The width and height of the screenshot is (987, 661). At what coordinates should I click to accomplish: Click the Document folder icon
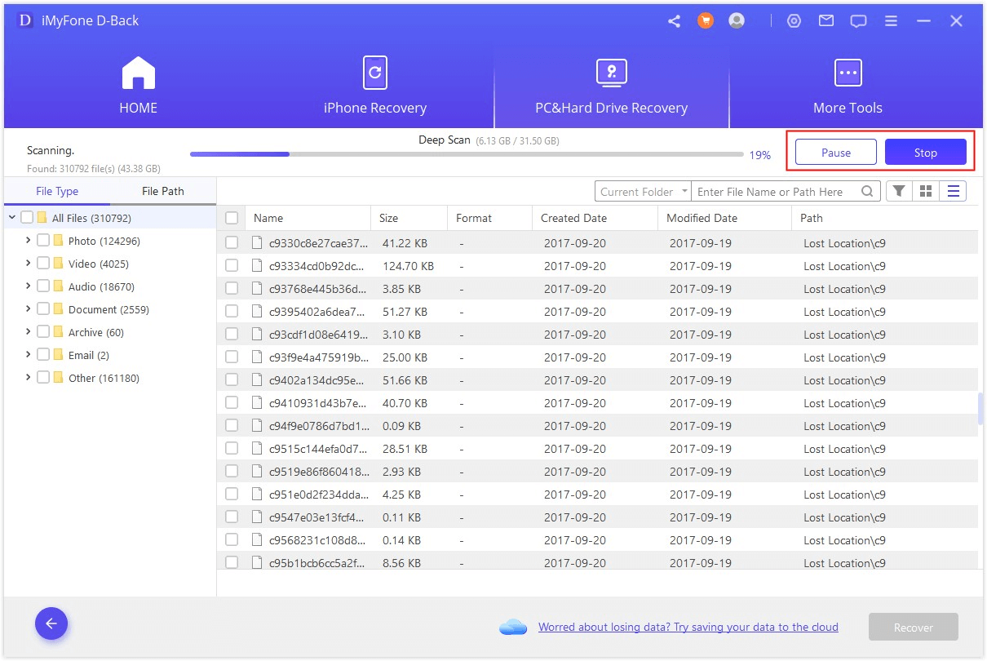click(x=58, y=309)
